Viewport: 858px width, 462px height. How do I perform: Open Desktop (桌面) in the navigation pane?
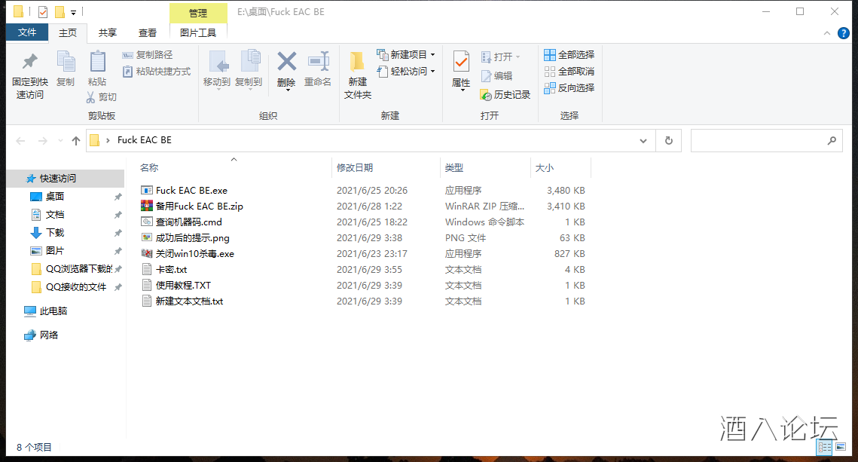(x=55, y=197)
